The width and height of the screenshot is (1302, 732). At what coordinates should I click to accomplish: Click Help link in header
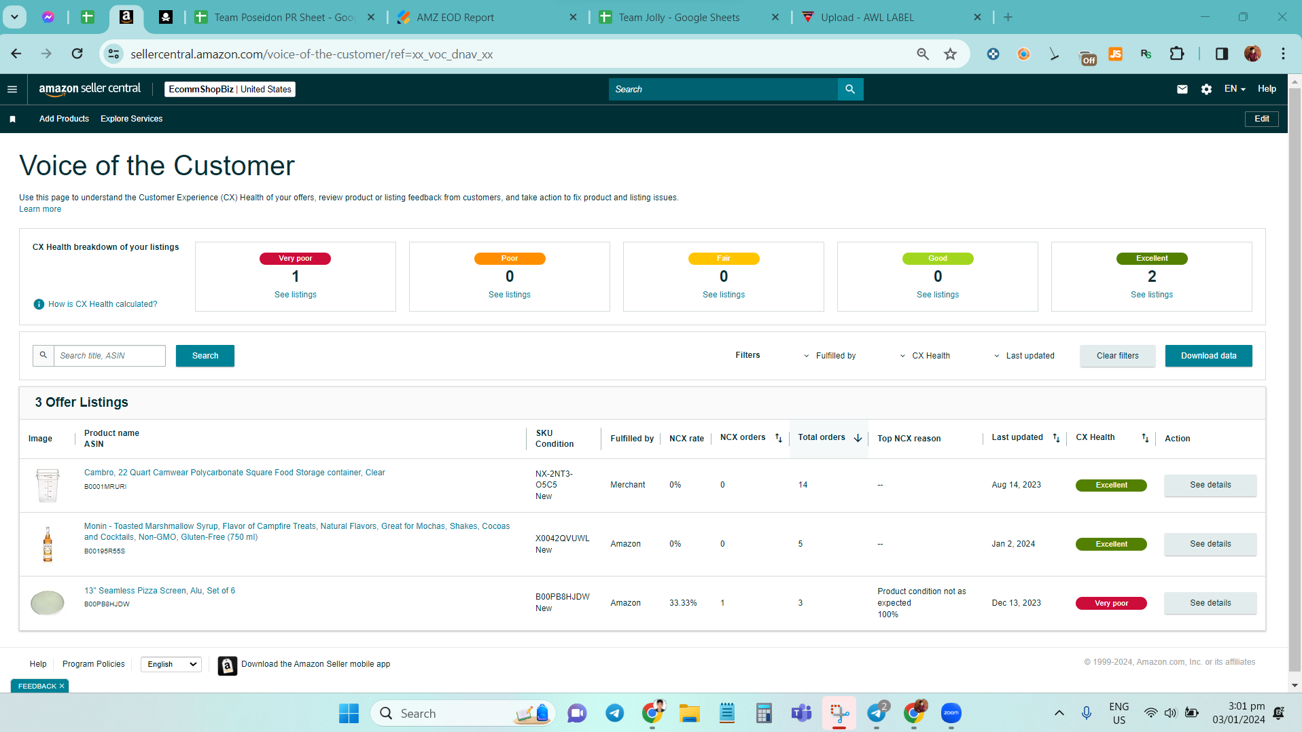[1266, 89]
